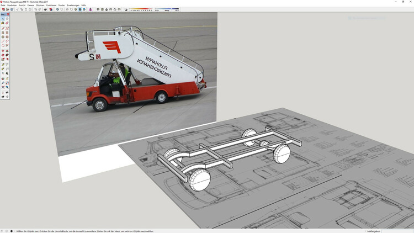Click the shadow time of day slider

167,9
